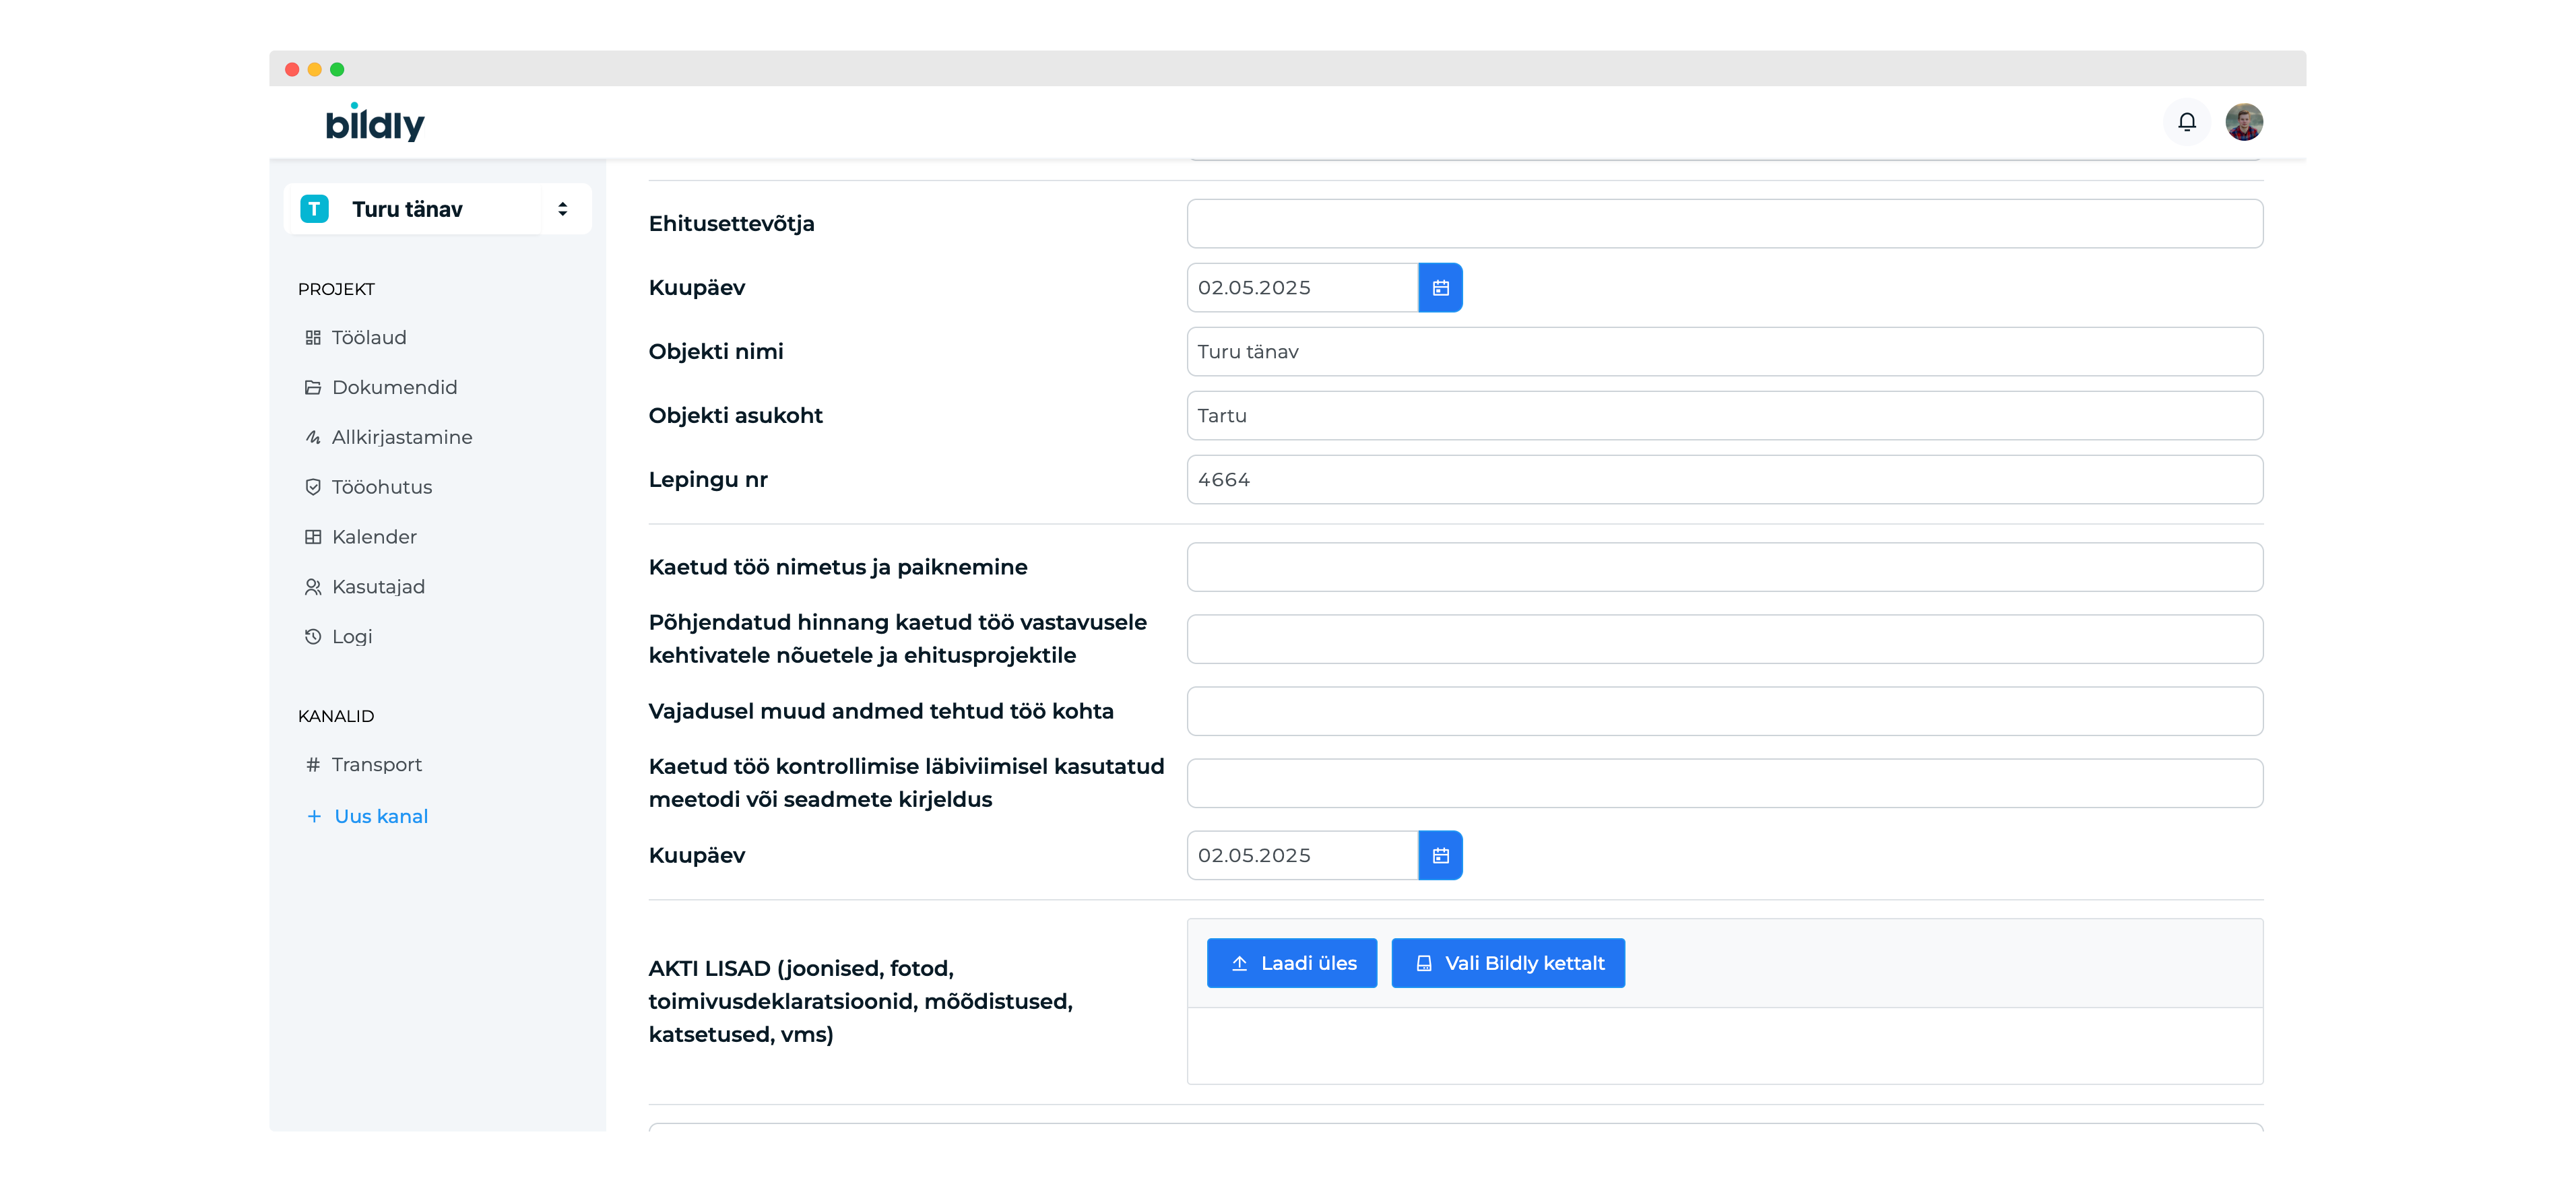This screenshot has height=1182, width=2576.
Task: Click the Lepingu nr field
Action: [x=1725, y=480]
